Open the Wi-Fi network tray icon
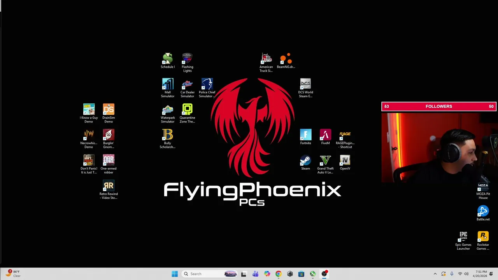The width and height of the screenshot is (498, 280). pos(460,274)
